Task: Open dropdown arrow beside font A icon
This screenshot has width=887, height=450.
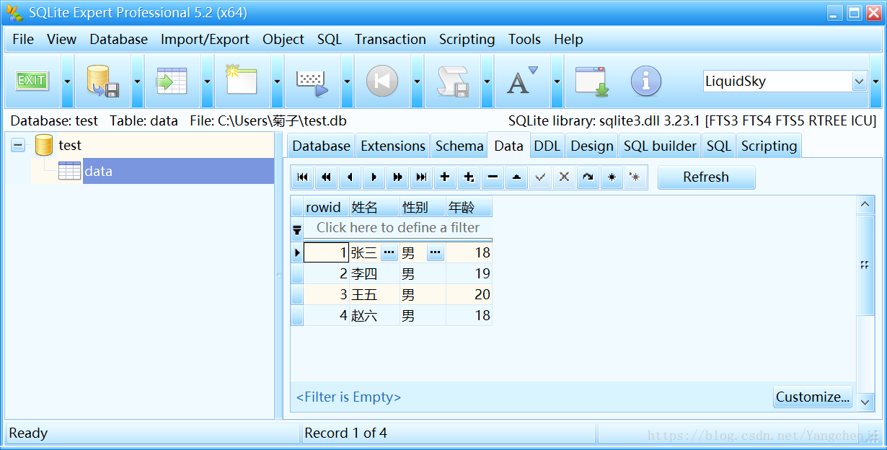Action: (x=557, y=81)
